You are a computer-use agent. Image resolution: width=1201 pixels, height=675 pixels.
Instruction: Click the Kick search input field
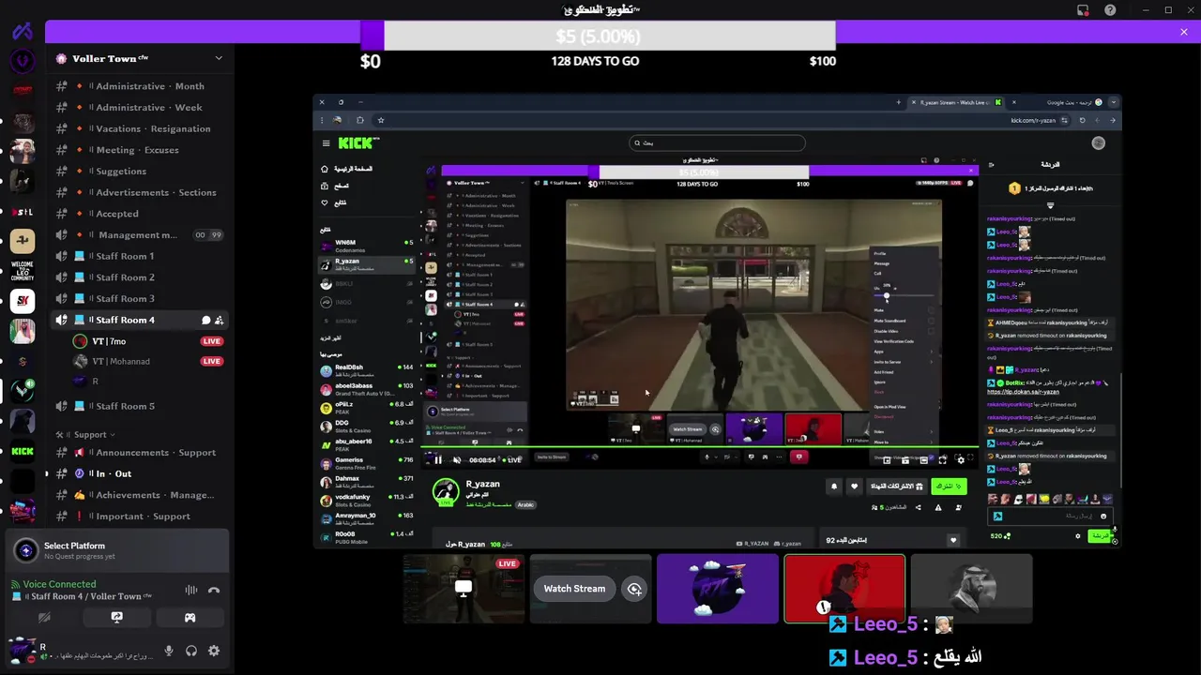click(717, 143)
